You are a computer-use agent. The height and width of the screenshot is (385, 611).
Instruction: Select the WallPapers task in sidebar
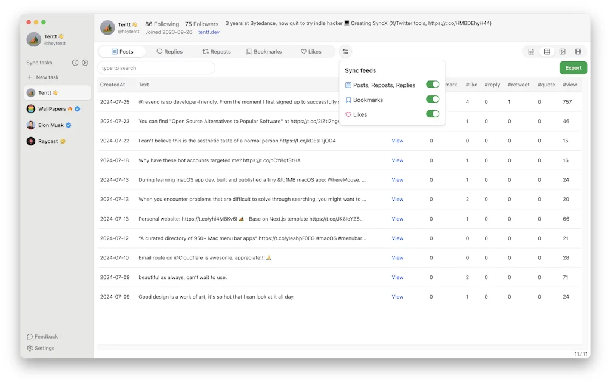tap(54, 109)
